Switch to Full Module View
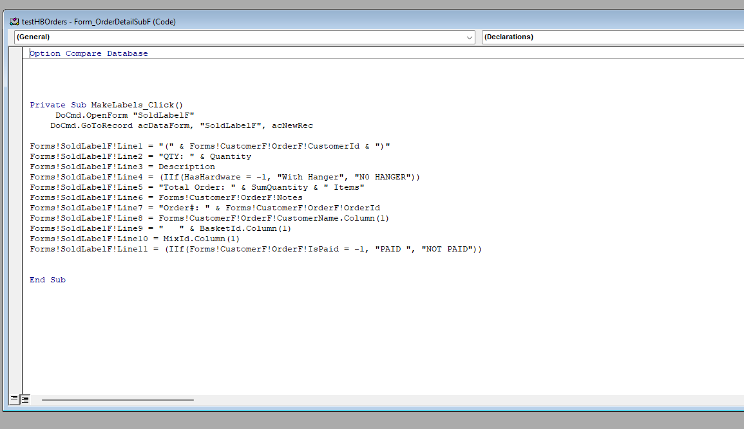The width and height of the screenshot is (744, 429). point(24,399)
